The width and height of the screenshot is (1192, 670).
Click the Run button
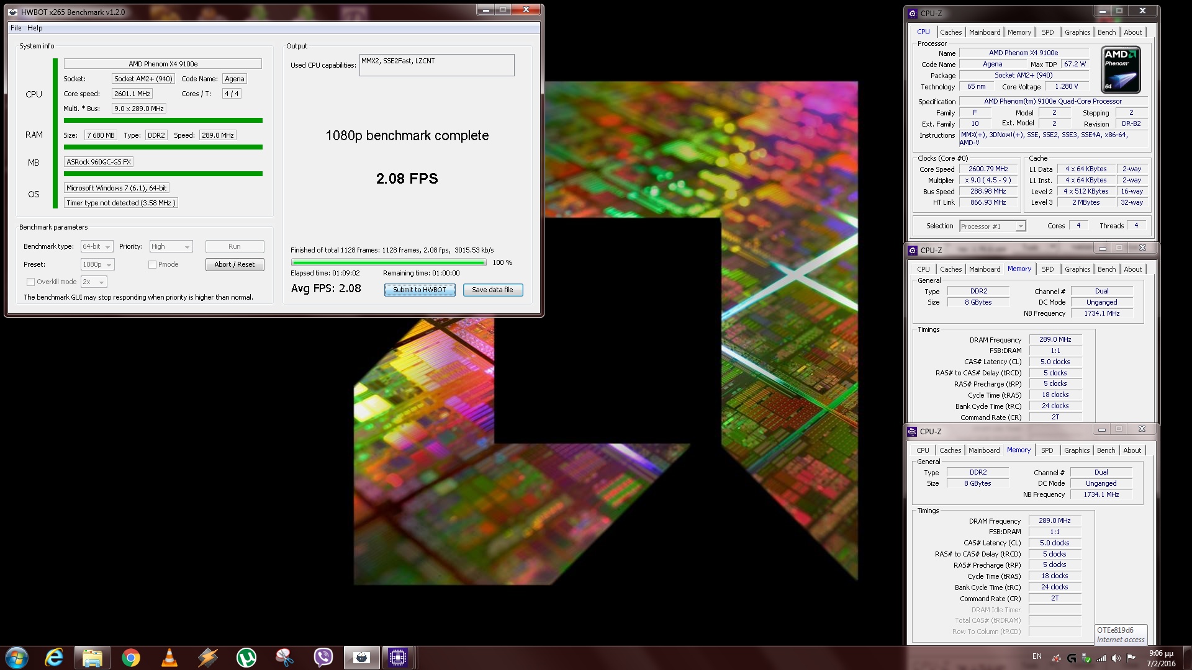(x=235, y=246)
